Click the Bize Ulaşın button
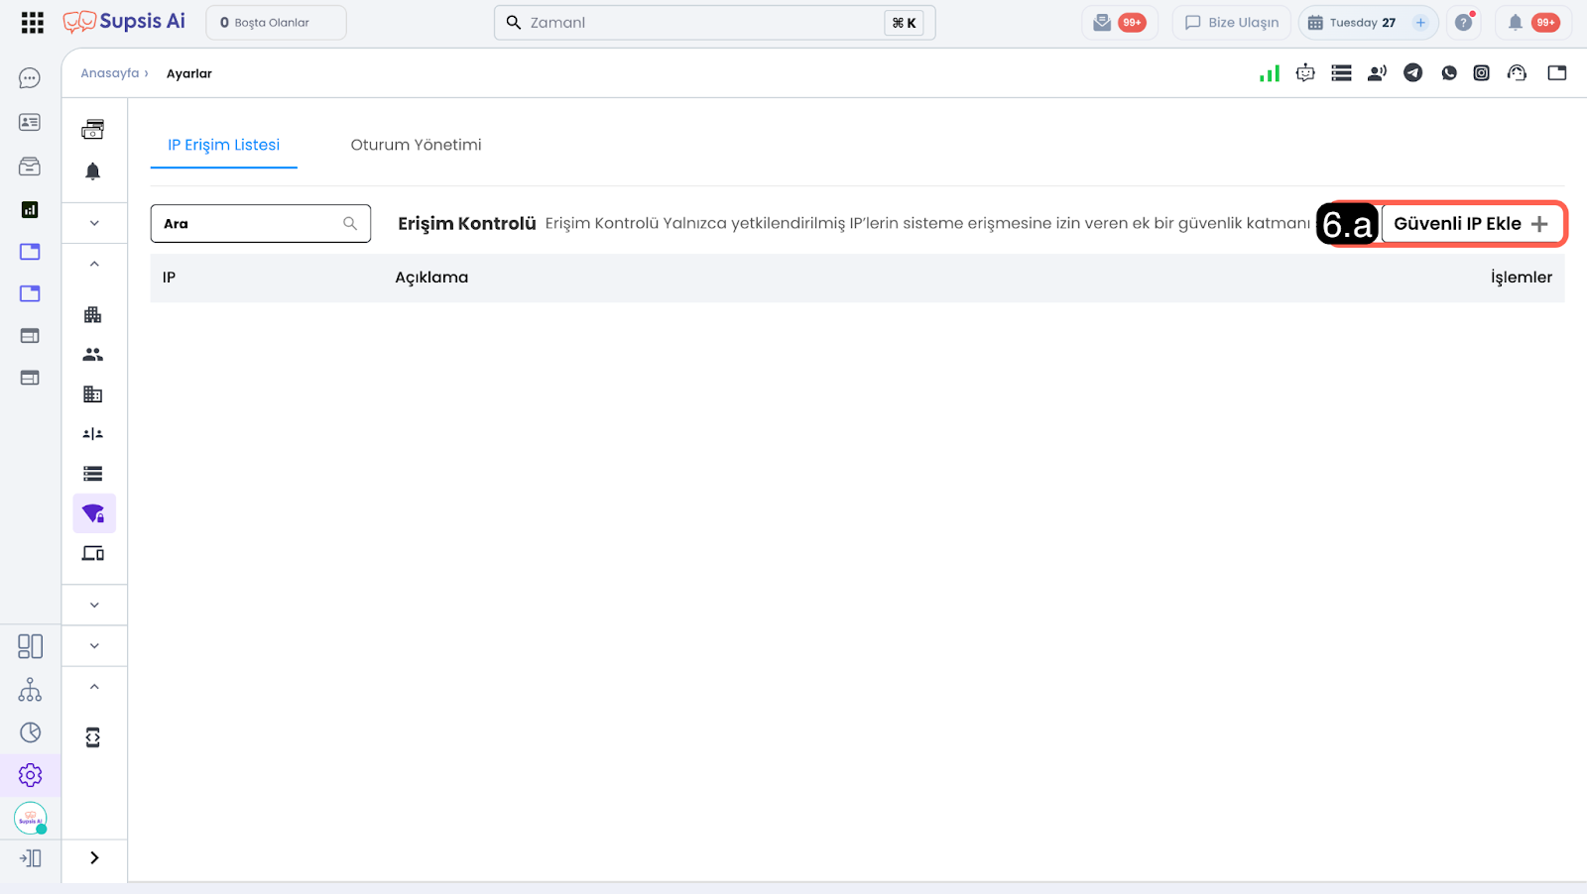The width and height of the screenshot is (1587, 894). 1231,23
